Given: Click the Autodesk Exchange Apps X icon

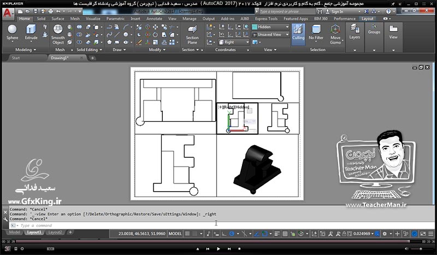Looking at the screenshot, I should tap(366, 11).
